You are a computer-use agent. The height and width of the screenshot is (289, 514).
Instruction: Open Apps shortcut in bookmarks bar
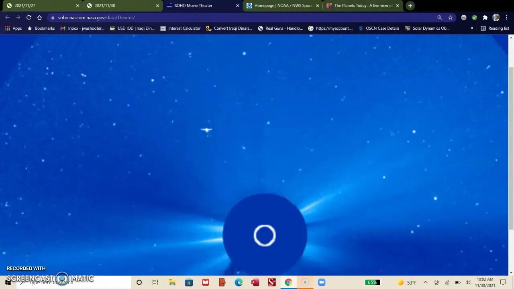(13, 28)
